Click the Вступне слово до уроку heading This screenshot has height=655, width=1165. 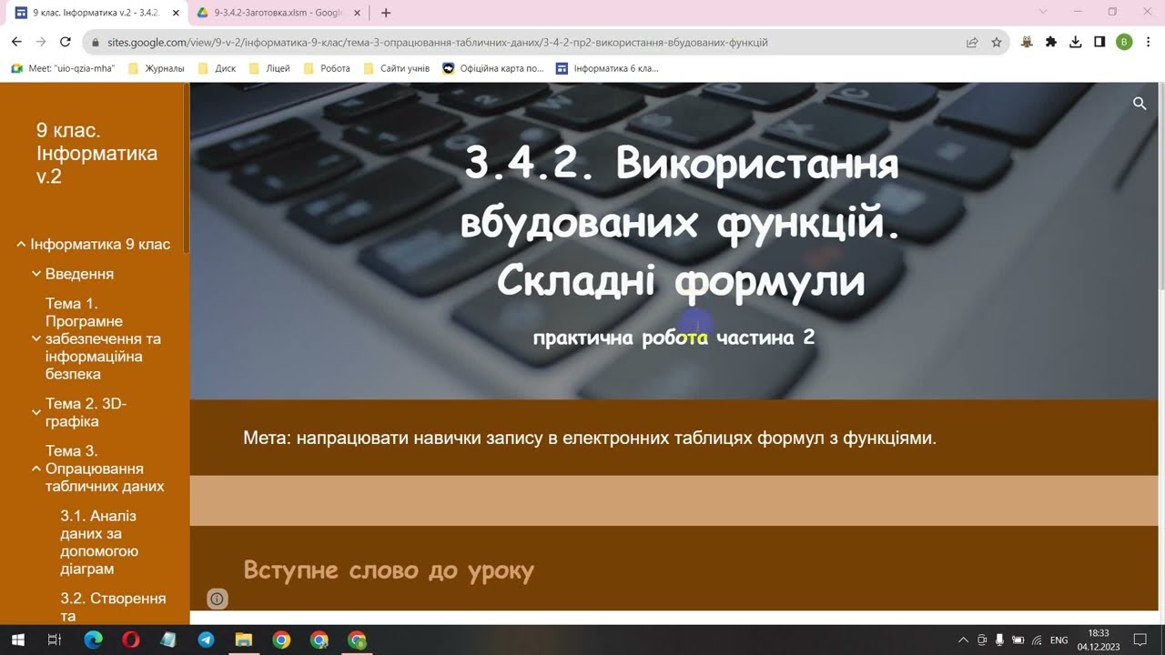pos(389,570)
